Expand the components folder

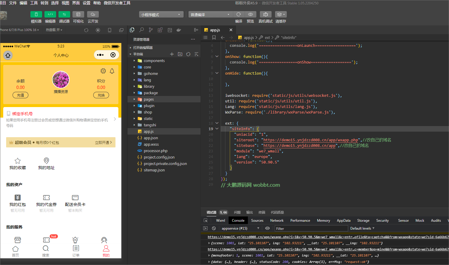(x=154, y=61)
